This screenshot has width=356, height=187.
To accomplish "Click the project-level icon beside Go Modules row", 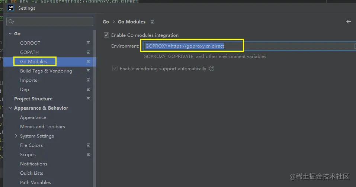I will tap(88, 61).
